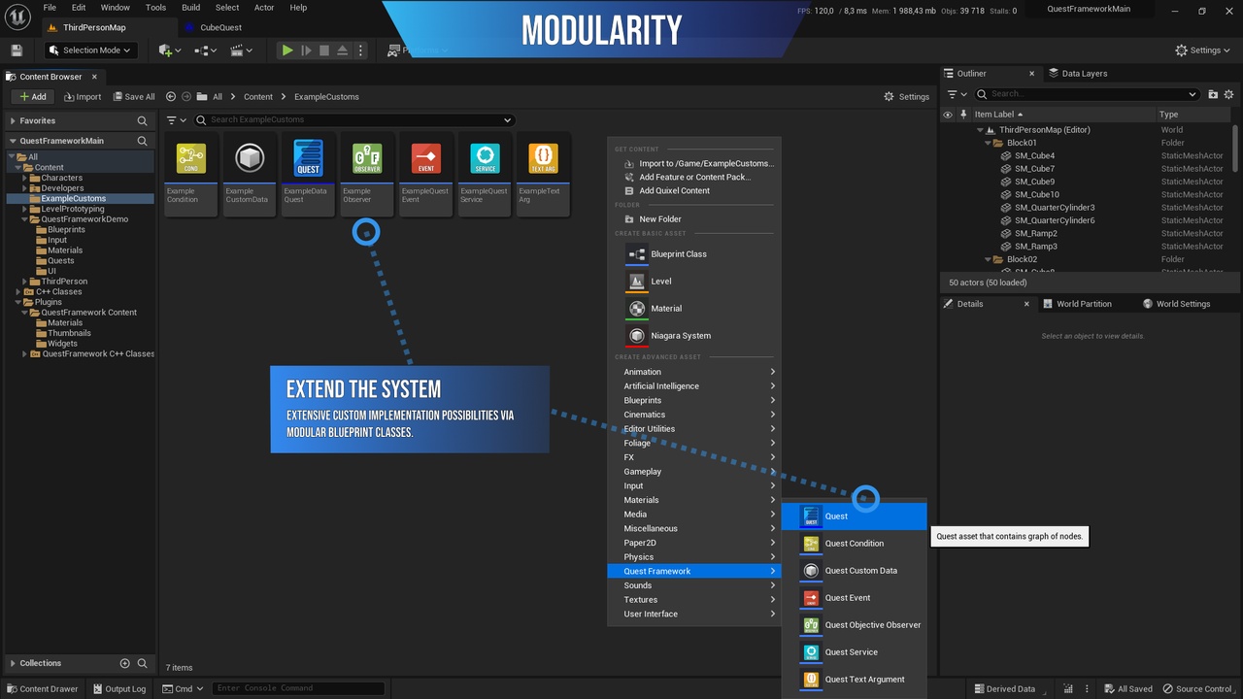Open Content Browser Settings
Screen dimensions: 1243x699
click(906, 96)
